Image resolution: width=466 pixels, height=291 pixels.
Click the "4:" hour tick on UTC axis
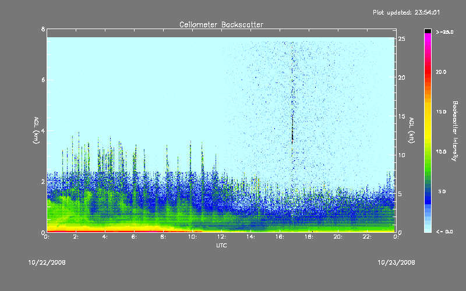point(105,237)
